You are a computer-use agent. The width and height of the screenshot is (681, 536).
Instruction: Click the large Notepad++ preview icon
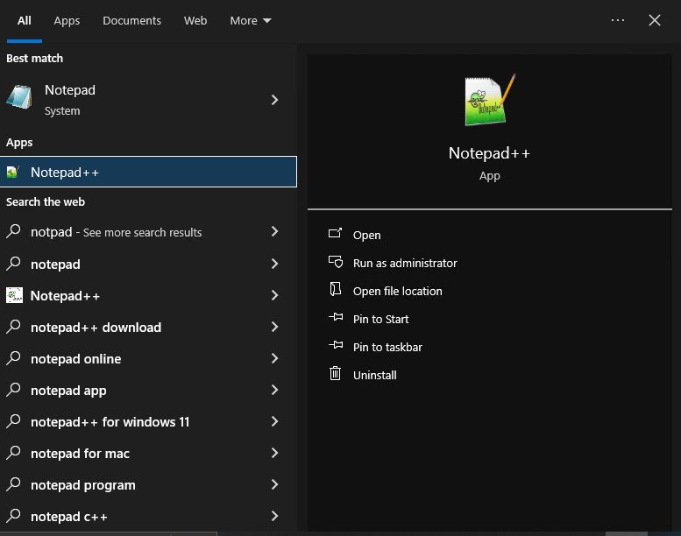tap(490, 100)
